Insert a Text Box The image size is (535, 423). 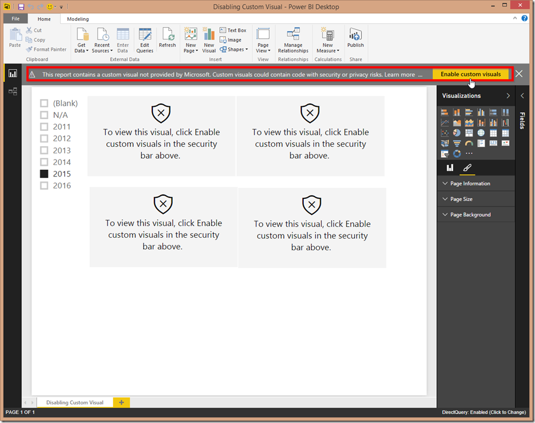(x=233, y=30)
